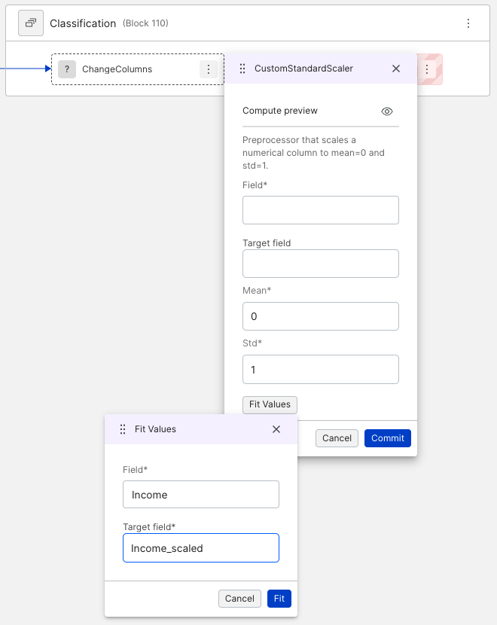Click the (Block 110) label
497x625 pixels.
pos(145,23)
